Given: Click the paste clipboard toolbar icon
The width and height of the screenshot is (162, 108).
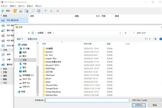Looking at the screenshot, I should tap(26, 11).
